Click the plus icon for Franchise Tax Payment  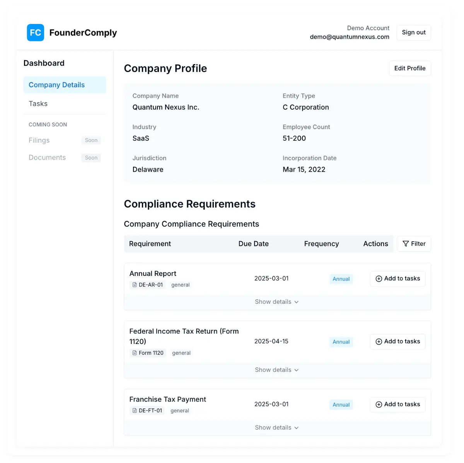coord(378,405)
